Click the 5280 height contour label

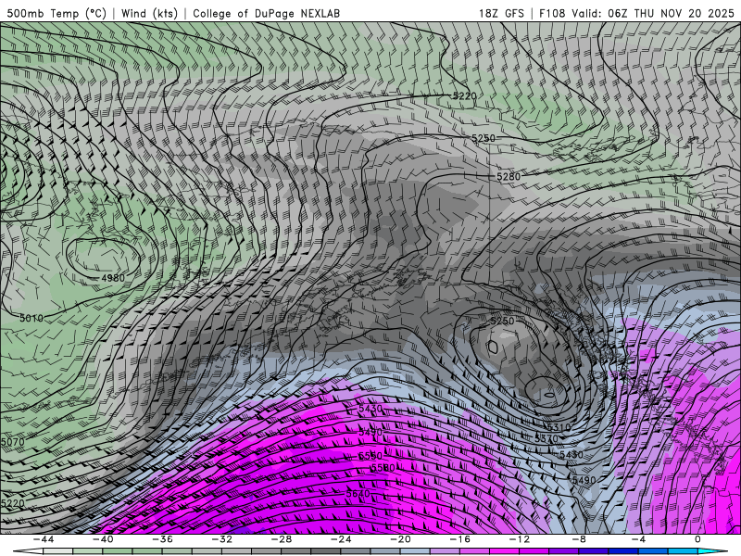coord(509,177)
